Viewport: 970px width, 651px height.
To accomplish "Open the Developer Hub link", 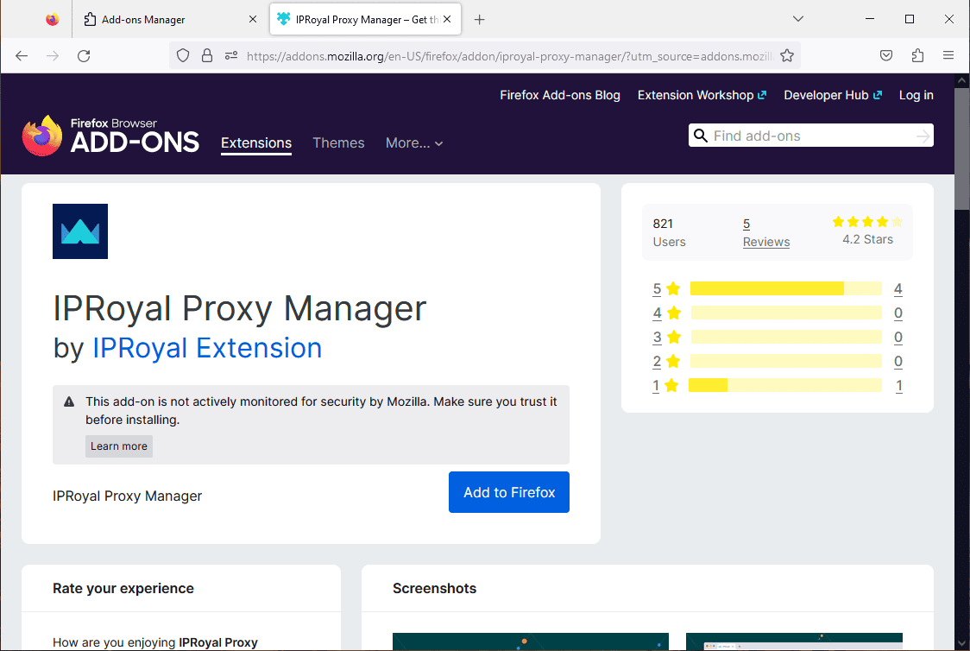I will coord(833,95).
